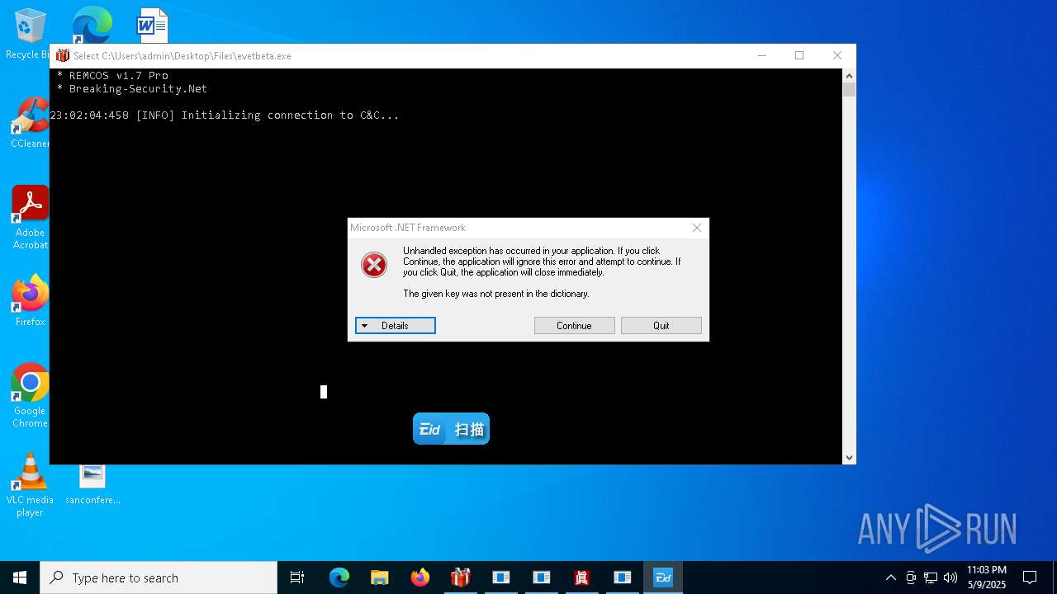Select the sanconfere... image file on desktop
Image resolution: width=1057 pixels, height=594 pixels.
[92, 483]
